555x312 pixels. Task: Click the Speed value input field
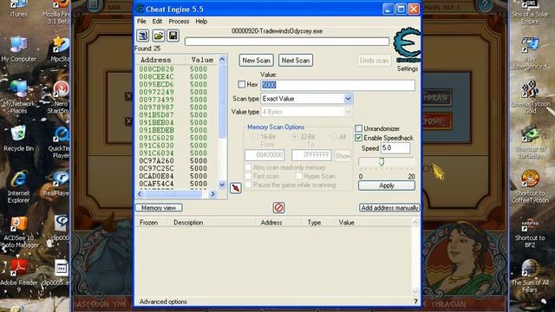tap(395, 148)
